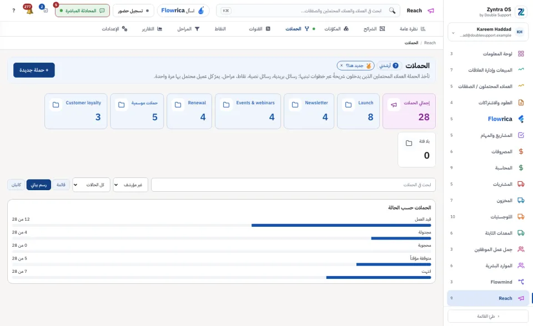
Task: Open the الشرائح segments tab
Action: click(x=374, y=29)
